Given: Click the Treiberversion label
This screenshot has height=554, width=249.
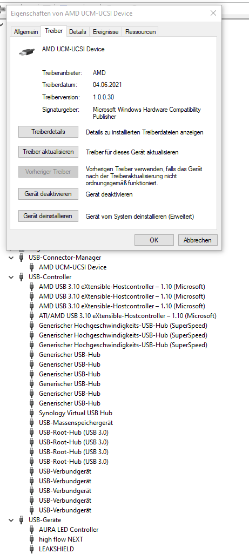Looking at the screenshot, I should 61,97.
